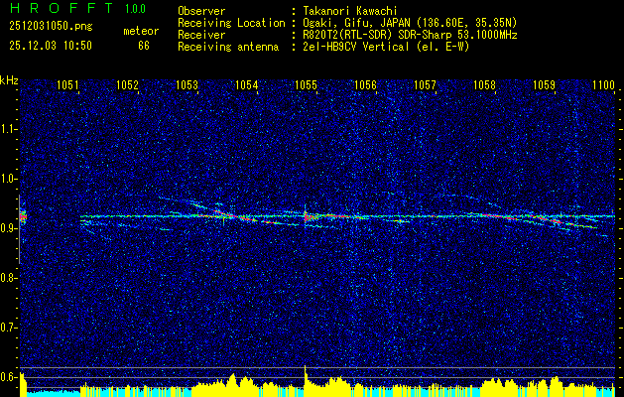This screenshot has width=624, height=397.
Task: Click the 0.8 kHz axis label
Action: pos(8,278)
